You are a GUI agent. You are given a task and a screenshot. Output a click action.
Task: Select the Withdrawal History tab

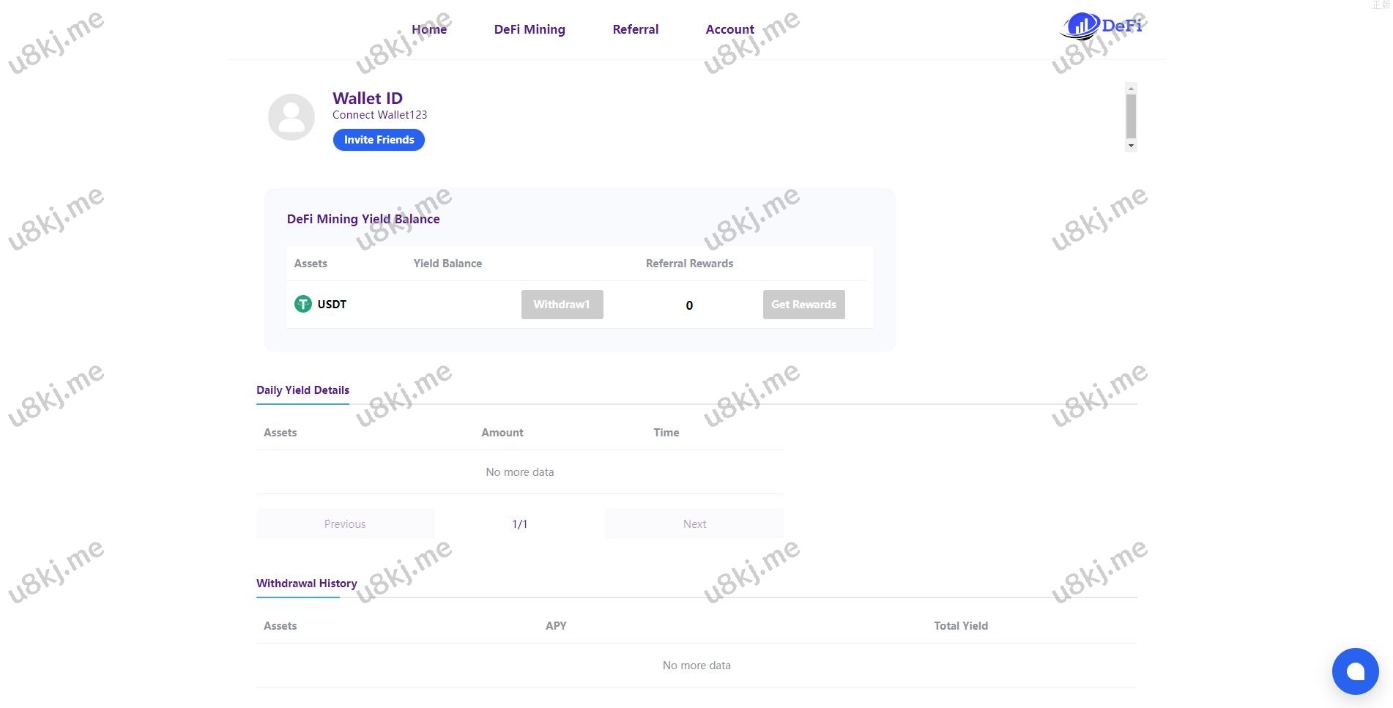306,584
